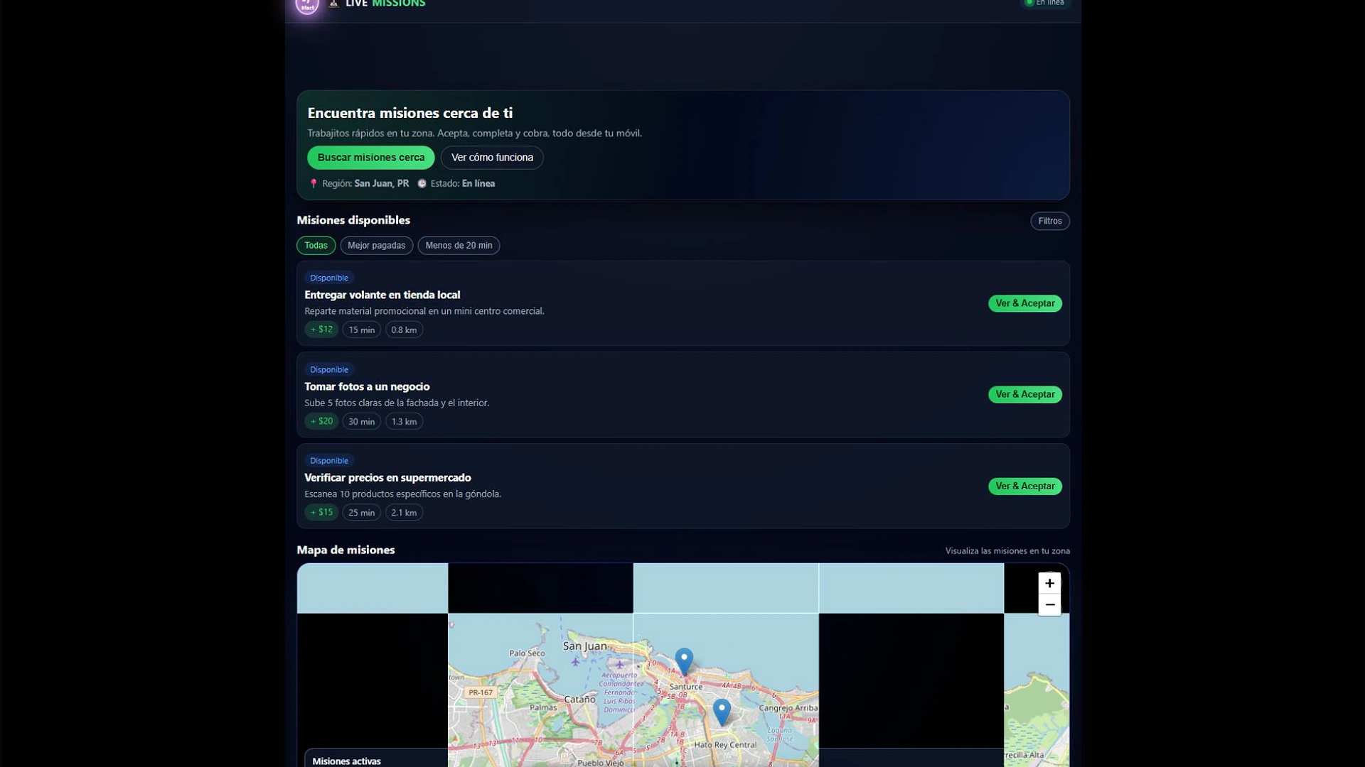Zoom out on the missions map
Image resolution: width=1365 pixels, height=767 pixels.
pyautogui.click(x=1049, y=605)
